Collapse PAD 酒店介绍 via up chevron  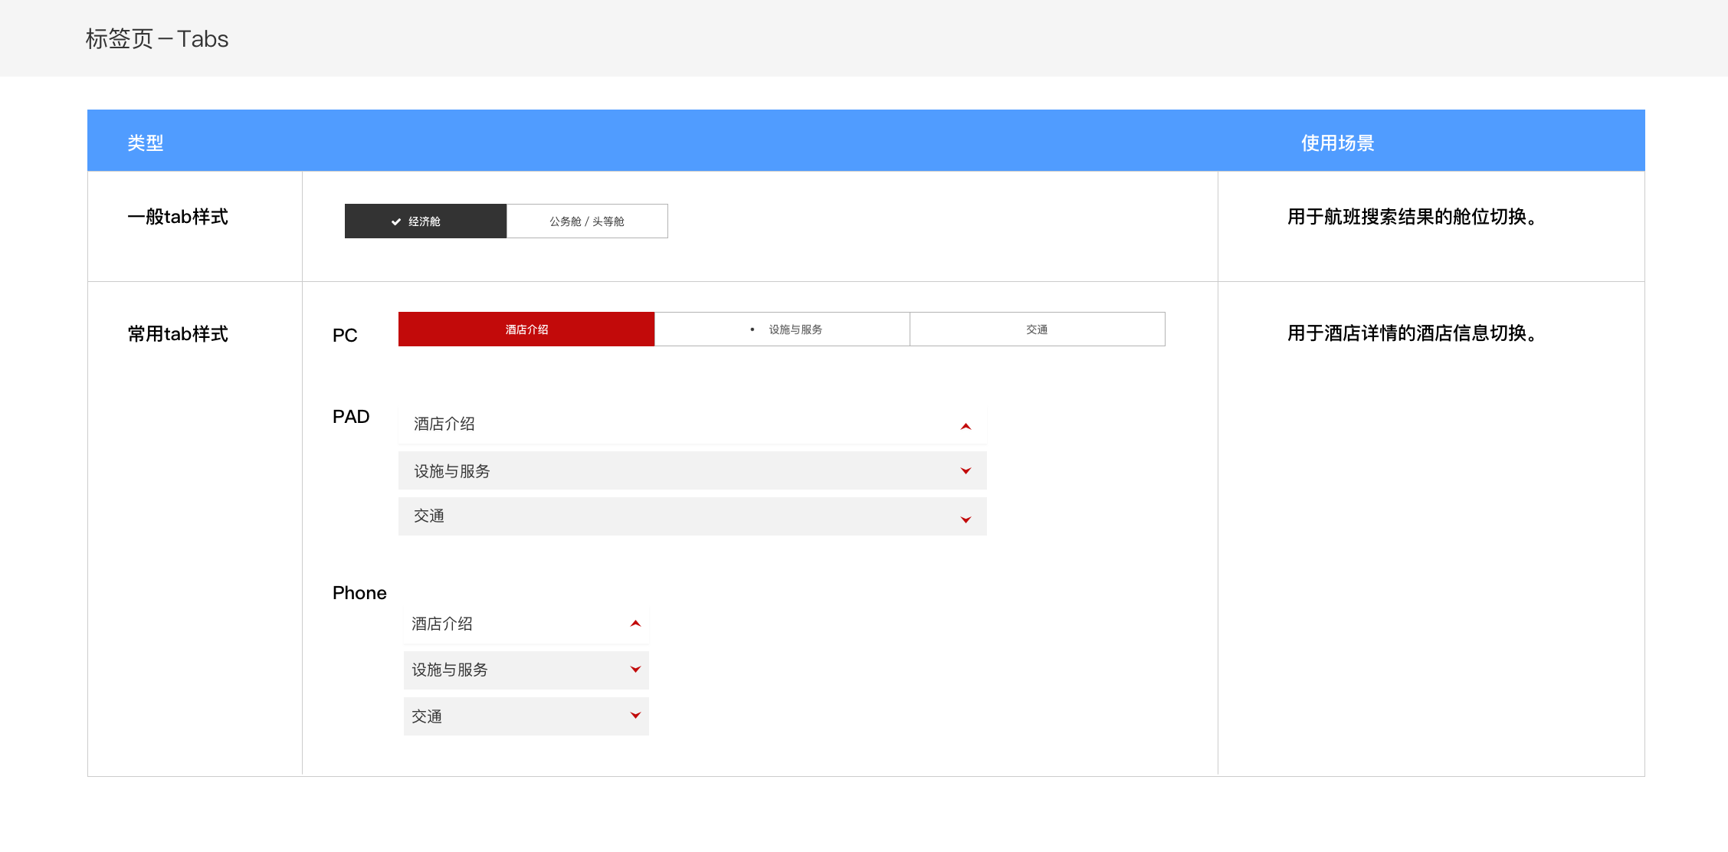(966, 426)
